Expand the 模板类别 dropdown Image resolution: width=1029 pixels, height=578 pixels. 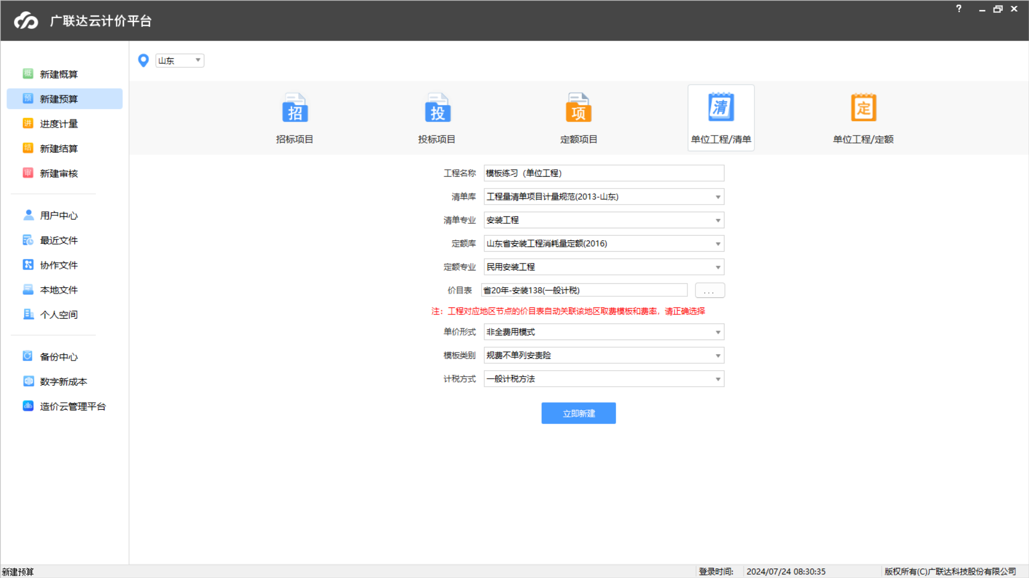point(717,356)
